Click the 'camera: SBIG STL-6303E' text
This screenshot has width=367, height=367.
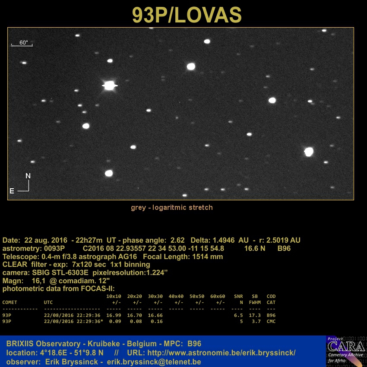[45, 273]
